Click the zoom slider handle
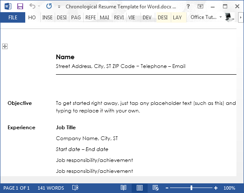 coord(191,188)
